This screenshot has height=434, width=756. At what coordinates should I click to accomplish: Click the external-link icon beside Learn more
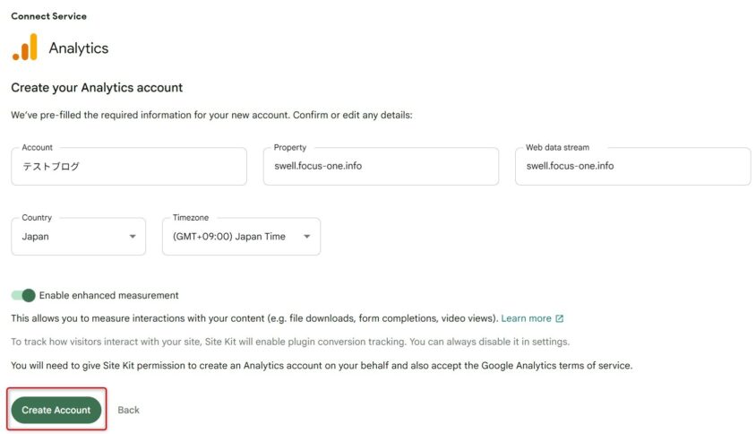(x=560, y=318)
